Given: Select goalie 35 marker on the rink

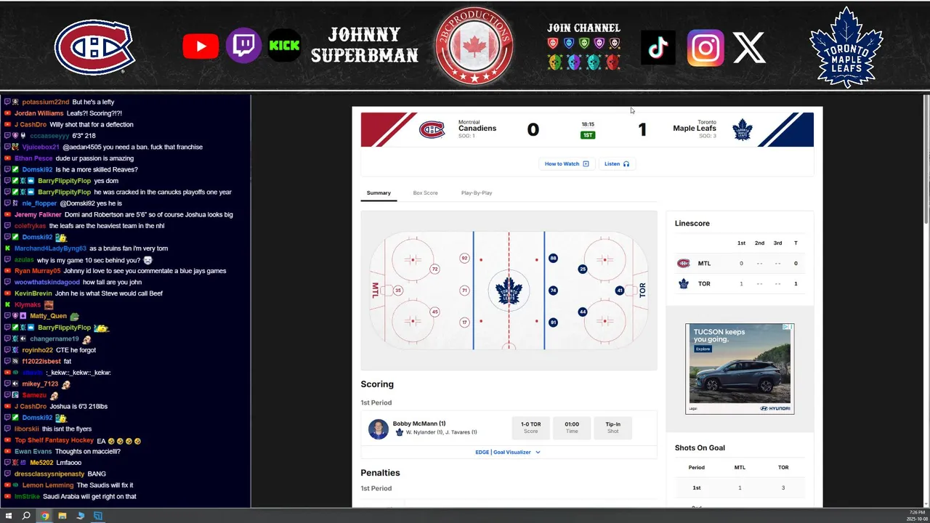Looking at the screenshot, I should coord(397,291).
